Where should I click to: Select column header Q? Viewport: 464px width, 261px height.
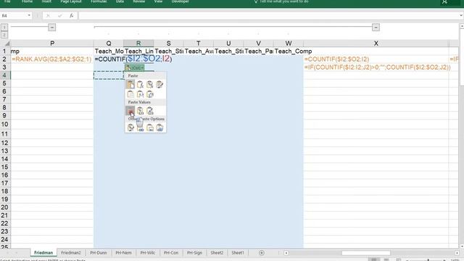click(x=109, y=43)
